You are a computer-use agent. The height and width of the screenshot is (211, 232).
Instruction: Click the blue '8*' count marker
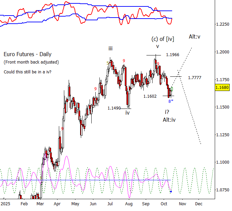point(171,101)
